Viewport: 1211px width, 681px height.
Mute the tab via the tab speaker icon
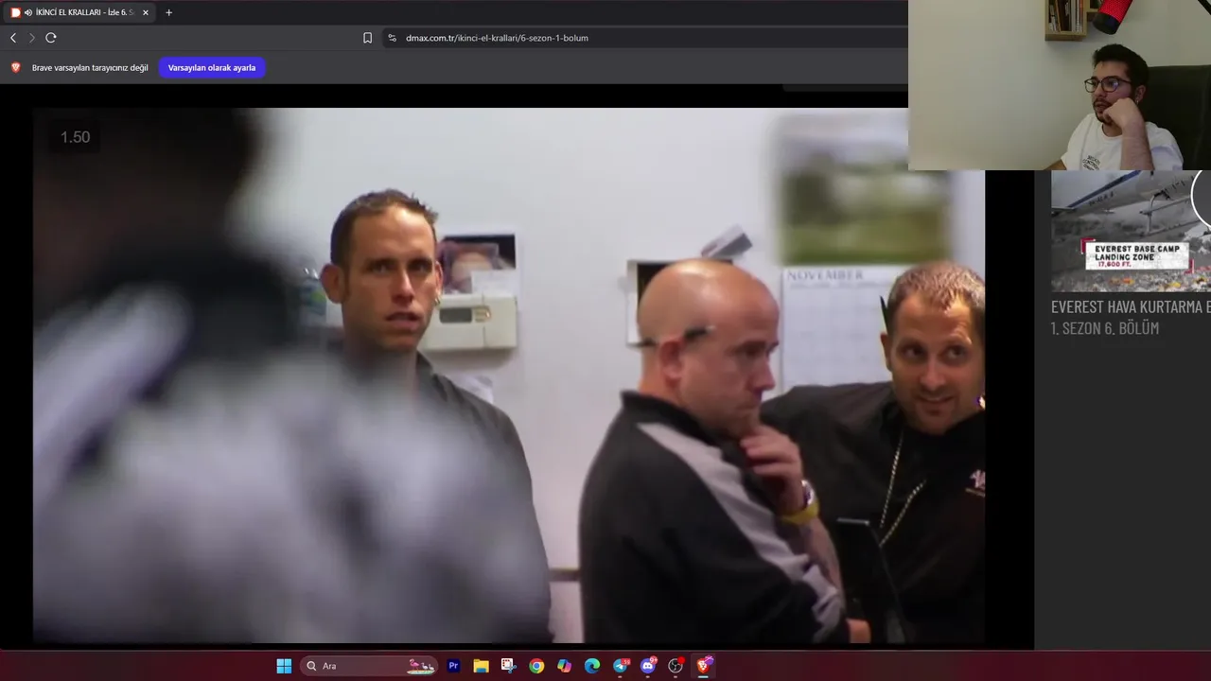point(28,12)
